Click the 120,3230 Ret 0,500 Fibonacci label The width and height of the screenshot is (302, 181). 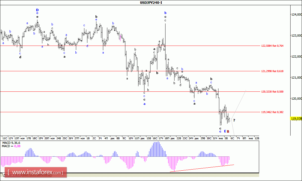coord(272,92)
